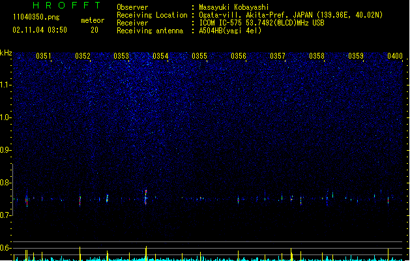The image size is (410, 261).
Task: Click the meteor count label
Action: pyautogui.click(x=93, y=20)
